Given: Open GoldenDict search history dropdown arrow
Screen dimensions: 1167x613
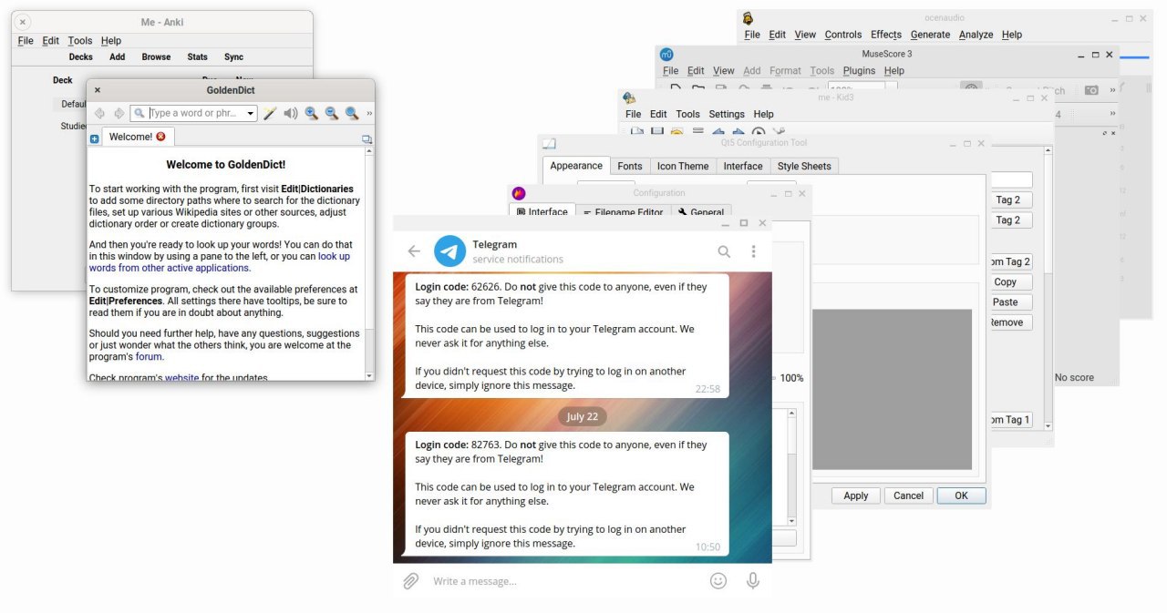Looking at the screenshot, I should 251,114.
